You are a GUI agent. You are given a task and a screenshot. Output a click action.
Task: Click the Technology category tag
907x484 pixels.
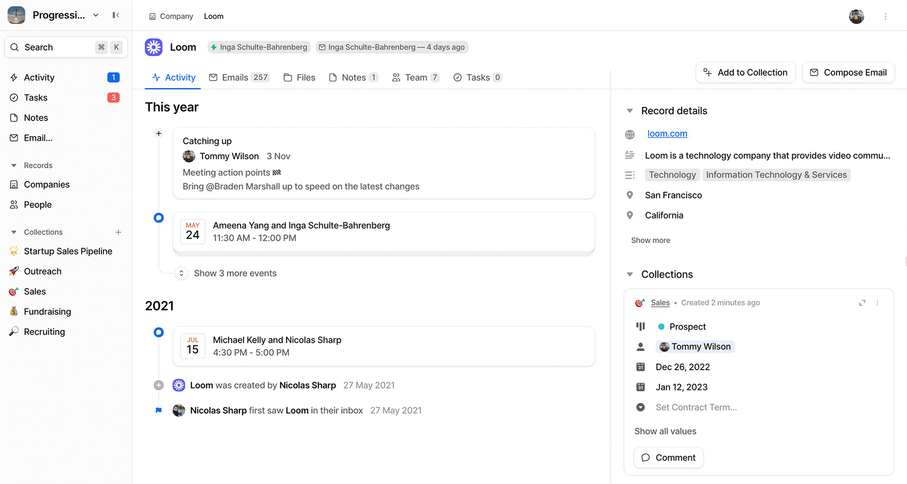pos(672,175)
